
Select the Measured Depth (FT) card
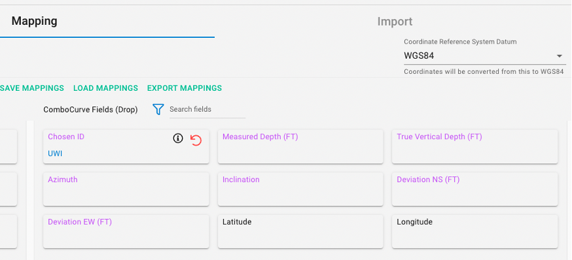300,146
